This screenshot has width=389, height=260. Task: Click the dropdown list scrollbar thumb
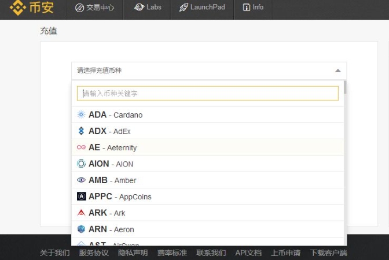[x=345, y=87]
